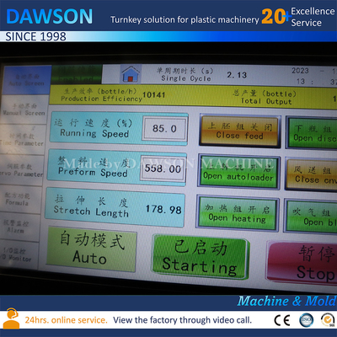This screenshot has height=337, width=337.
Task: Open the Time Parameter menu item
Action: click(23, 140)
